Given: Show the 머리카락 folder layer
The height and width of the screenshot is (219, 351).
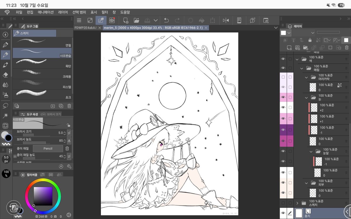Looking at the screenshot, I should (283, 77).
